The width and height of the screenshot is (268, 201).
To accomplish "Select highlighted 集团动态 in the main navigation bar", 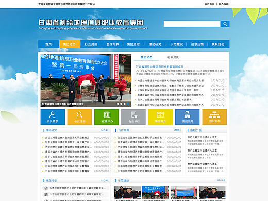I will pos(70,44).
